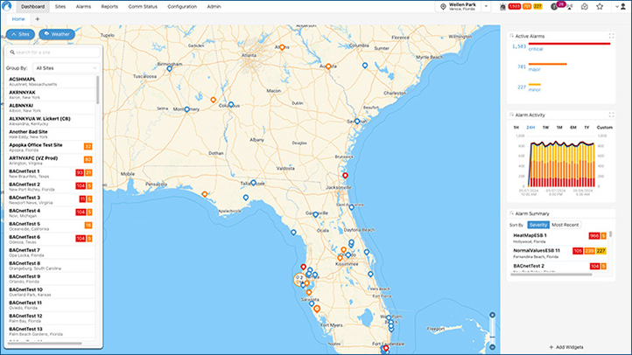Click Add Widgets button
Viewport: 632px width, 355px height.
click(565, 347)
